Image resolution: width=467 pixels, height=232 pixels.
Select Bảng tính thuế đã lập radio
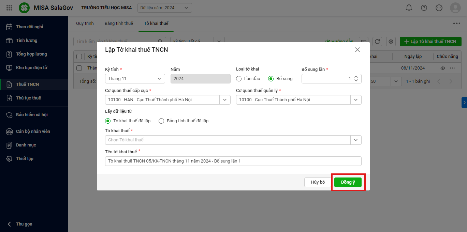(x=161, y=121)
